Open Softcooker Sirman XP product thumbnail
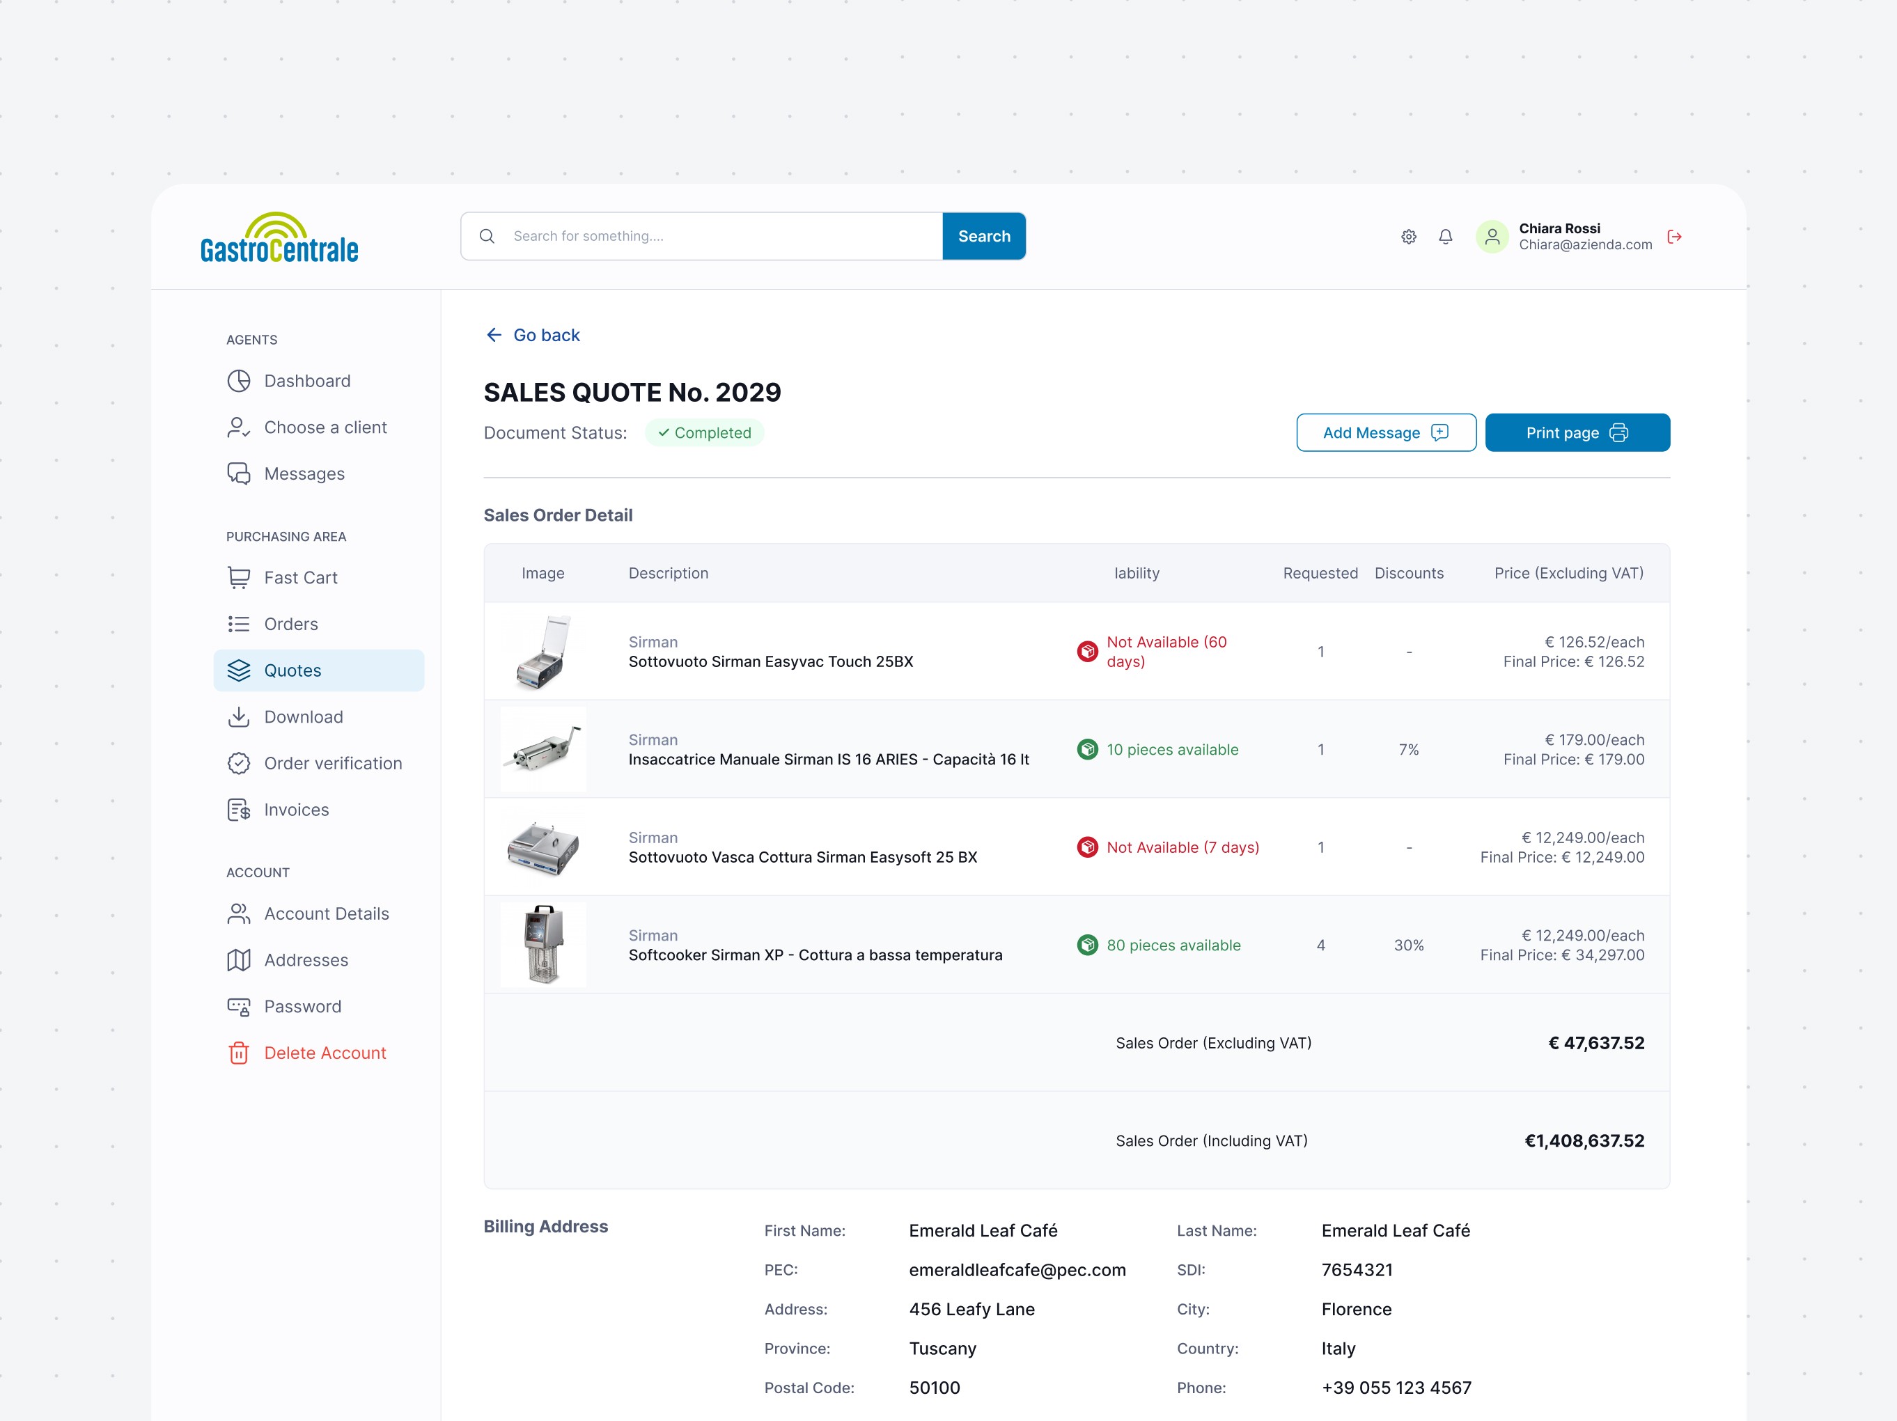1897x1421 pixels. [x=544, y=945]
